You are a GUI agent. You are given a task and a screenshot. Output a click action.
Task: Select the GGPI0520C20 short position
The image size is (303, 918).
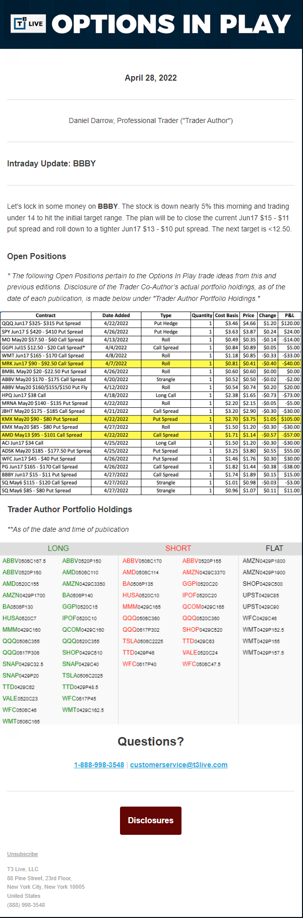tap(200, 584)
